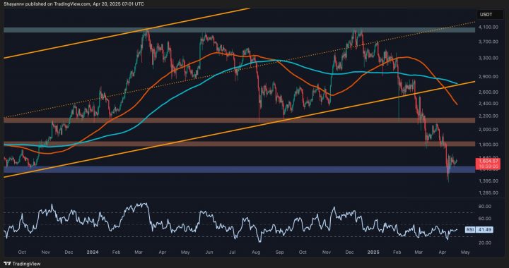Click the May label at axis end
This screenshot has height=268, width=509.
[466, 252]
